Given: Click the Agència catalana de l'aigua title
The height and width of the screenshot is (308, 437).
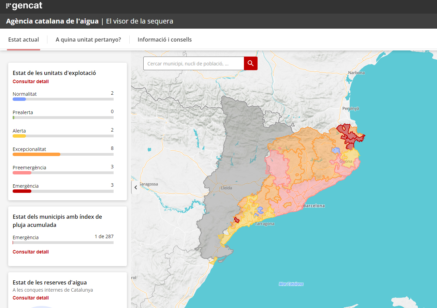Looking at the screenshot, I should (52, 21).
